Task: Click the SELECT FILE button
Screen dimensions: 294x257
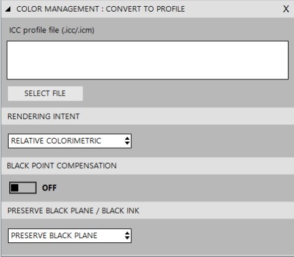Action: pos(45,93)
